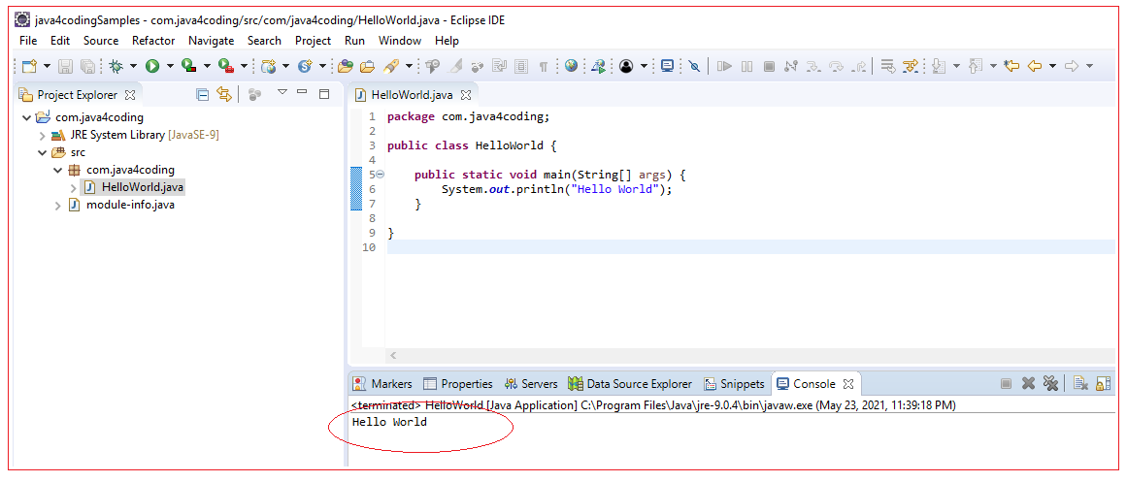Minimize the Project Explorer panel
This screenshot has width=1127, height=482.
coord(303,92)
